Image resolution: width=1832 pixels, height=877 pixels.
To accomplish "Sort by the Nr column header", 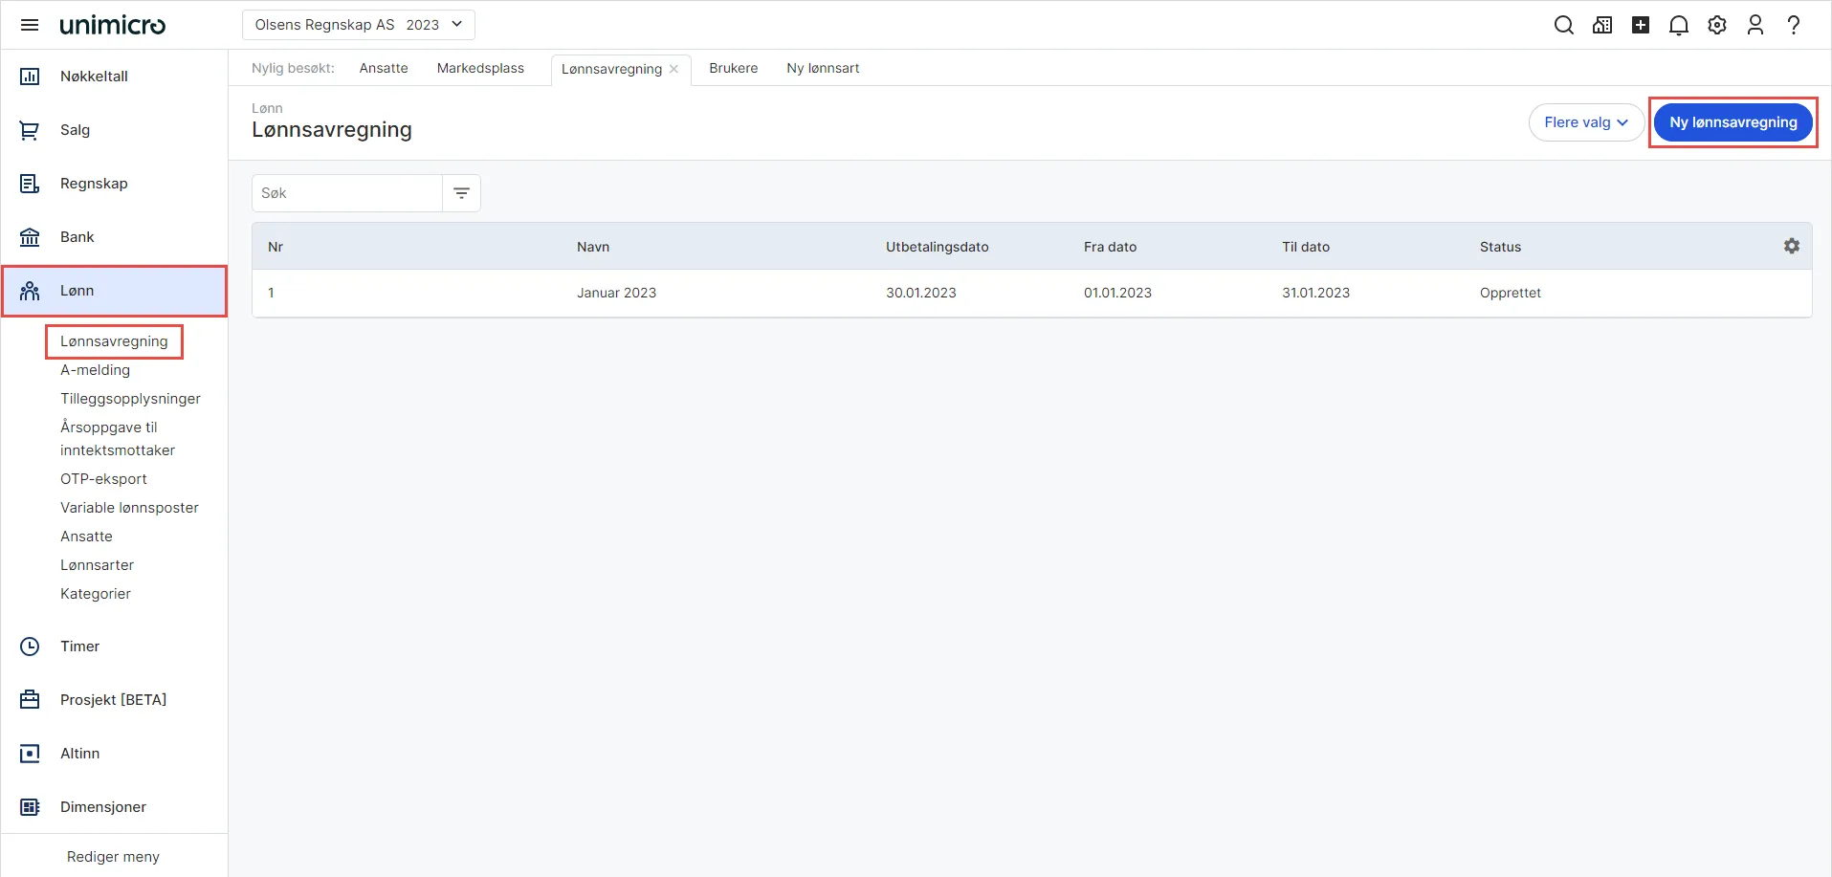I will tap(276, 247).
